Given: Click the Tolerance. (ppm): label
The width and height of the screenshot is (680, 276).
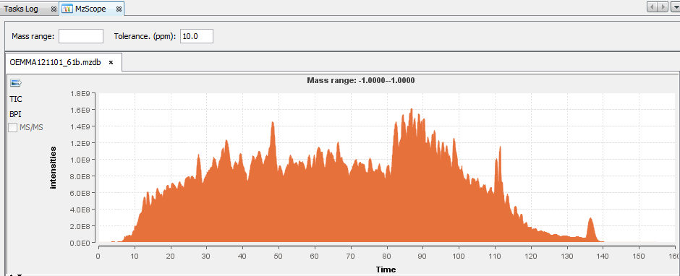Looking at the screenshot, I should coord(145,36).
